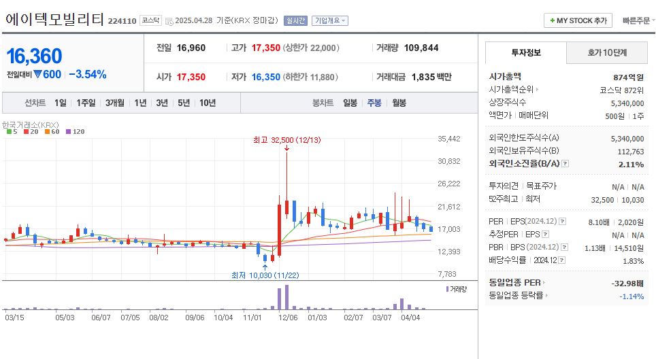Click the 코스닥 market label
Viewport: 656px width, 359px height.
[150, 20]
